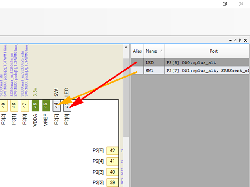Click the P3[1] label under pin 48

[x=14, y=119]
